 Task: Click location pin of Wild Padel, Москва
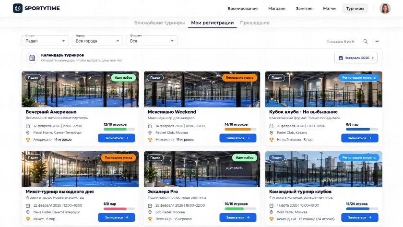[271, 212]
